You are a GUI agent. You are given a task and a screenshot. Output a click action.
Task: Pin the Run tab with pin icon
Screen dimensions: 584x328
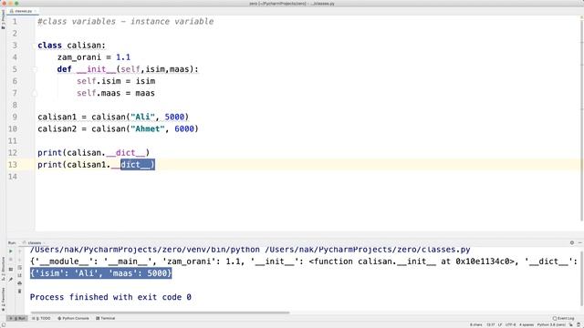click(10, 280)
